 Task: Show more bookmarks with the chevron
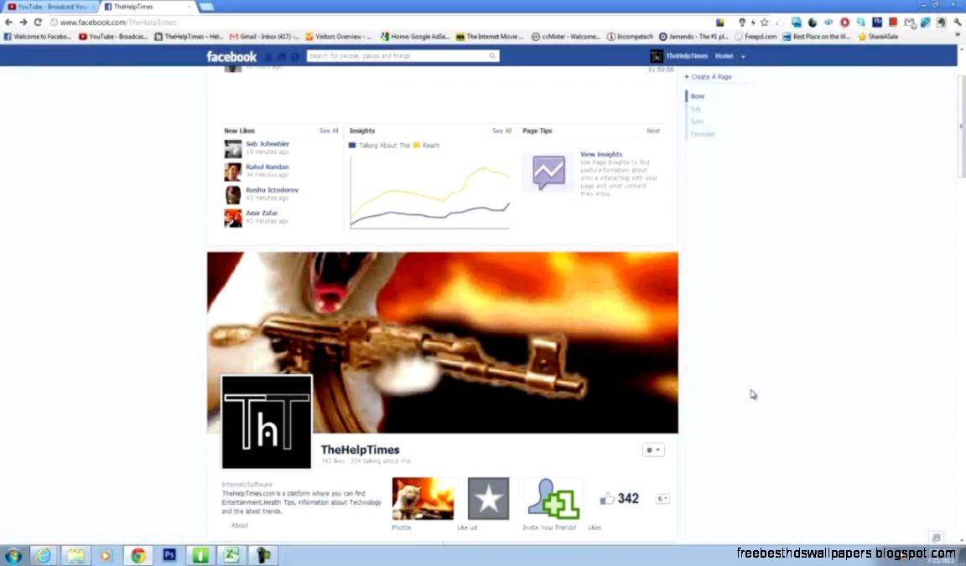pyautogui.click(x=958, y=36)
